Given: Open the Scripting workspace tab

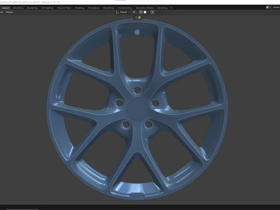Looking at the screenshot, I should pyautogui.click(x=162, y=8).
